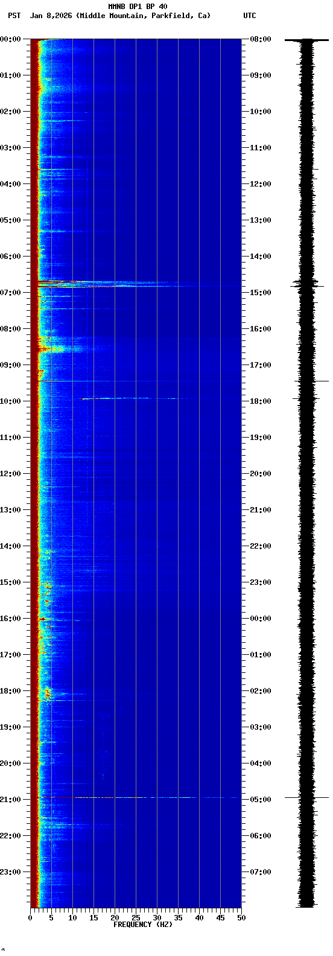Click the 16:00 PST time label

click(x=10, y=619)
